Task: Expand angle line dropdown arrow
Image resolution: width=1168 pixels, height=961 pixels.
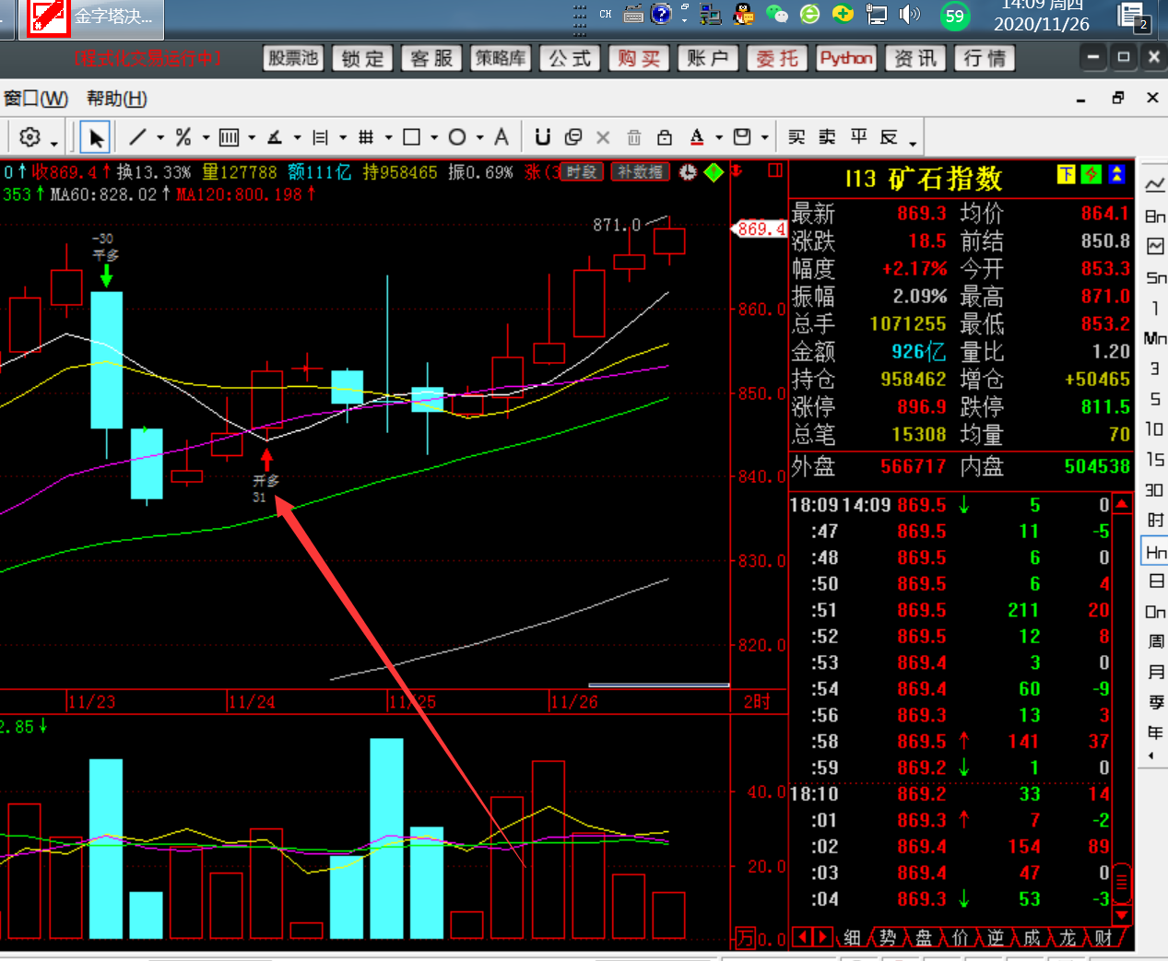Action: click(x=297, y=138)
